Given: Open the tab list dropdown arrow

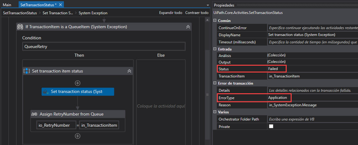Looking at the screenshot, I should [208, 5].
